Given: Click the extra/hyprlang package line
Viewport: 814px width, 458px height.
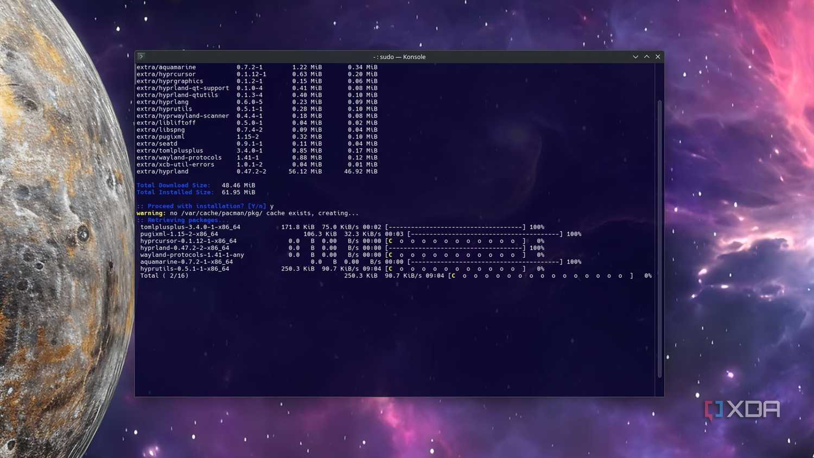Looking at the screenshot, I should (x=257, y=102).
